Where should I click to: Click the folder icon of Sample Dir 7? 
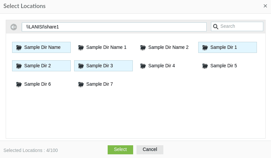[x=81, y=84]
